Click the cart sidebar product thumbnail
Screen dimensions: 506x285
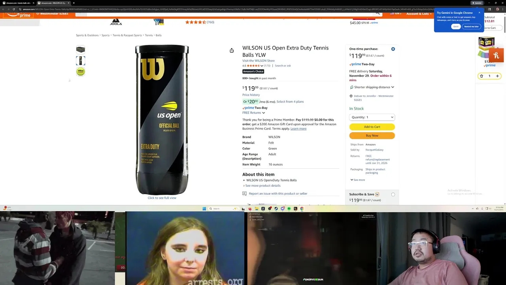tap(486, 47)
